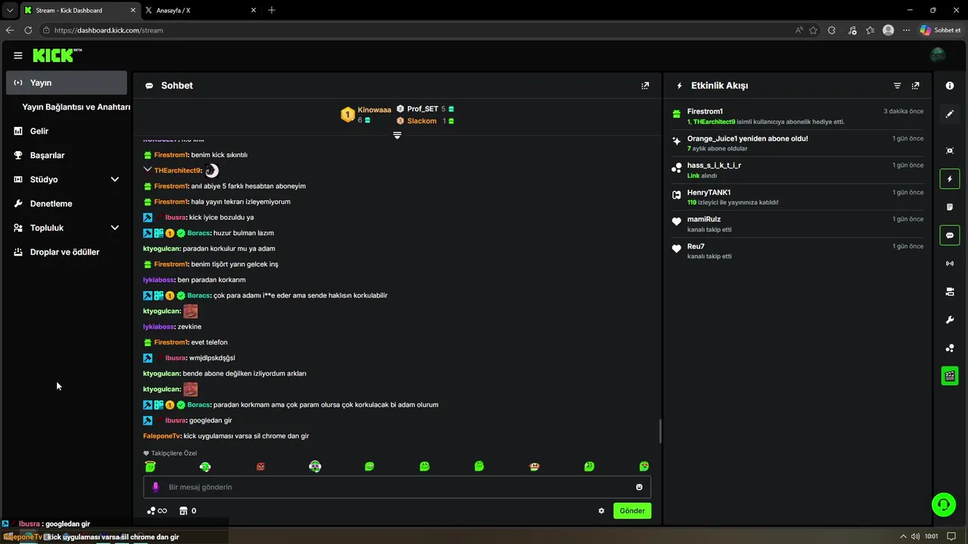Select Yayın in the left sidebar
This screenshot has width=968, height=544.
pyautogui.click(x=67, y=82)
